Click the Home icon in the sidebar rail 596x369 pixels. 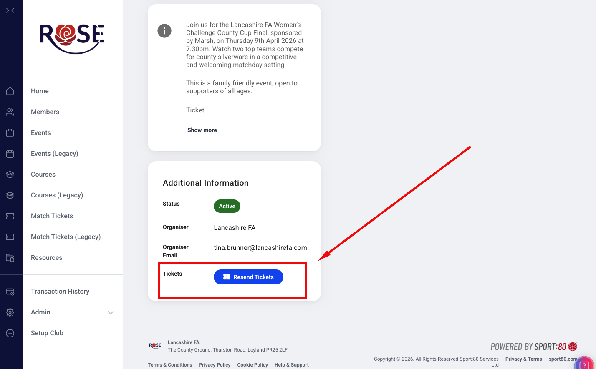(10, 91)
